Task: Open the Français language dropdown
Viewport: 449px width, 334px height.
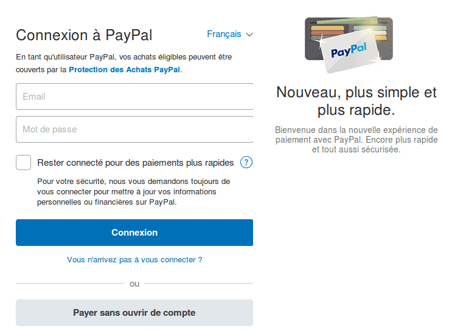Action: [229, 34]
